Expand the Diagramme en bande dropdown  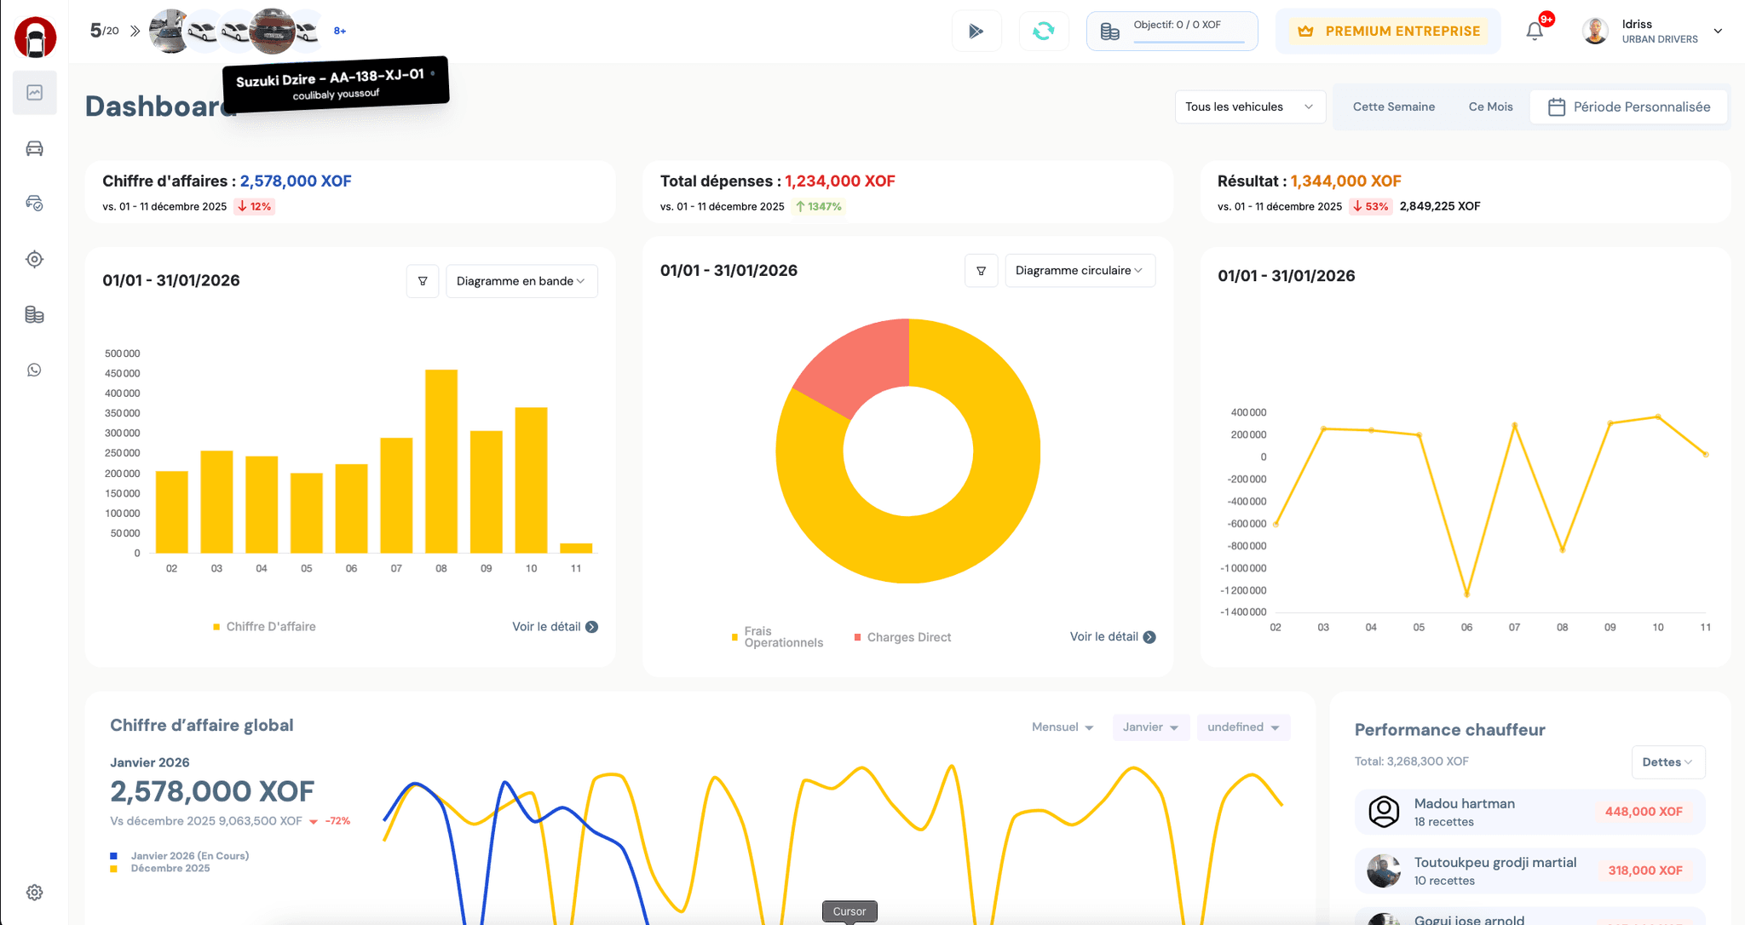[521, 281]
